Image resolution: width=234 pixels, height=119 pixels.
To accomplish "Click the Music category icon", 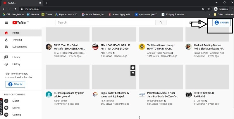I will [x=6, y=101].
